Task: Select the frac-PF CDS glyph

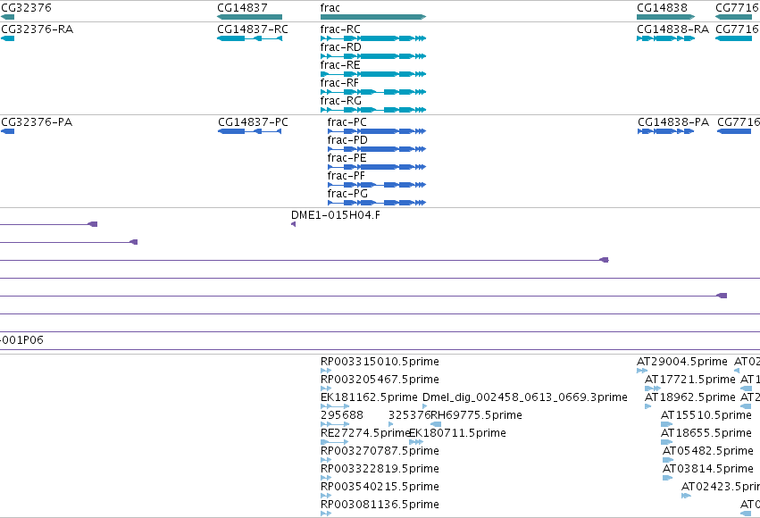Action: [377, 185]
